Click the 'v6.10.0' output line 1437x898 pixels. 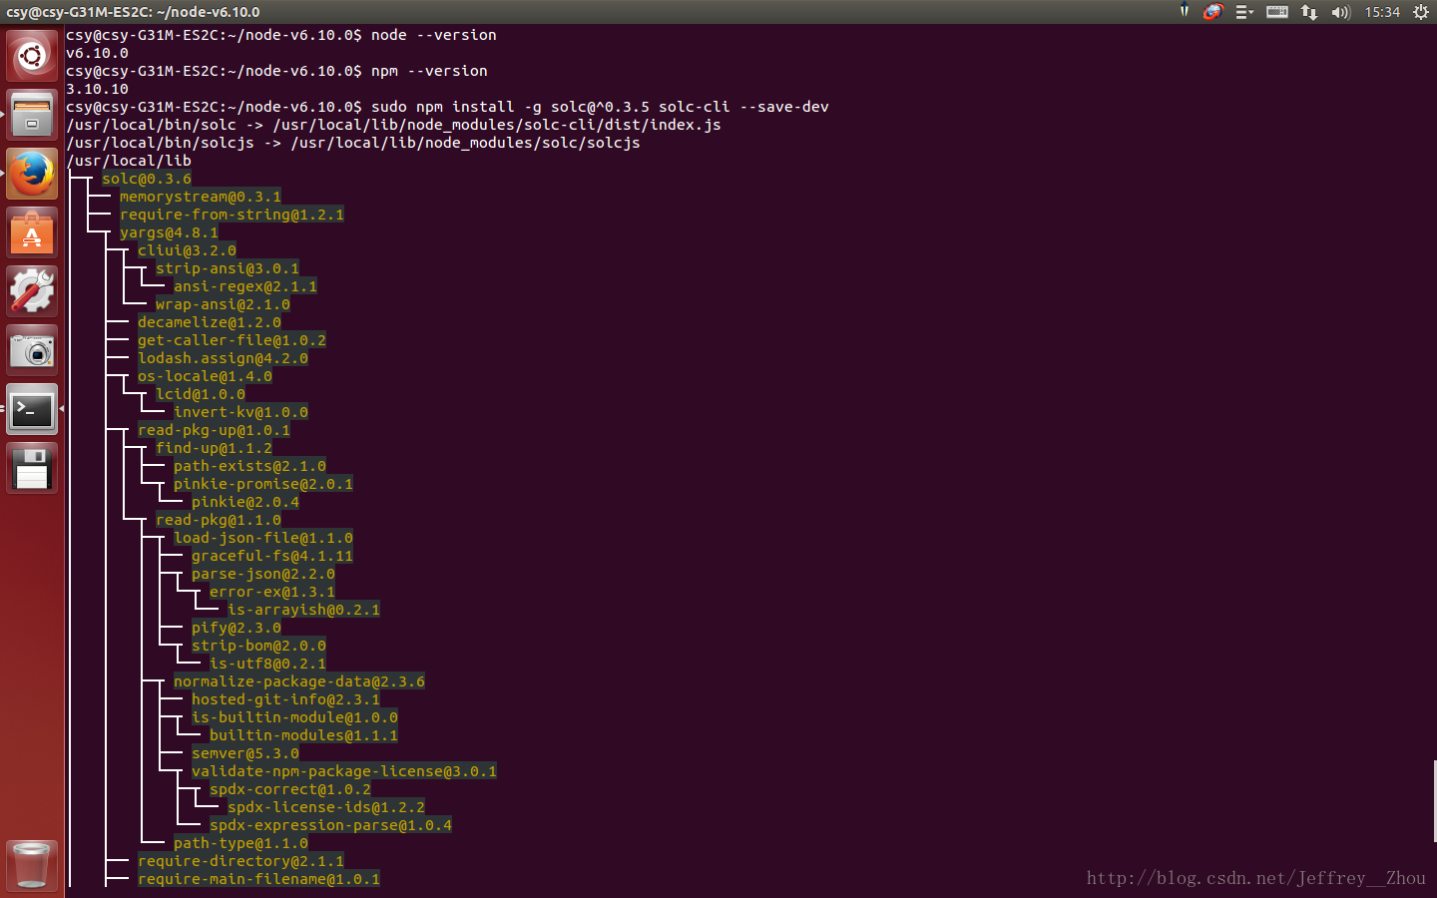[97, 53]
